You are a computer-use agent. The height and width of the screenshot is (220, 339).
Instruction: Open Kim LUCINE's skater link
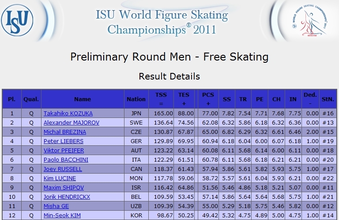click(x=60, y=178)
